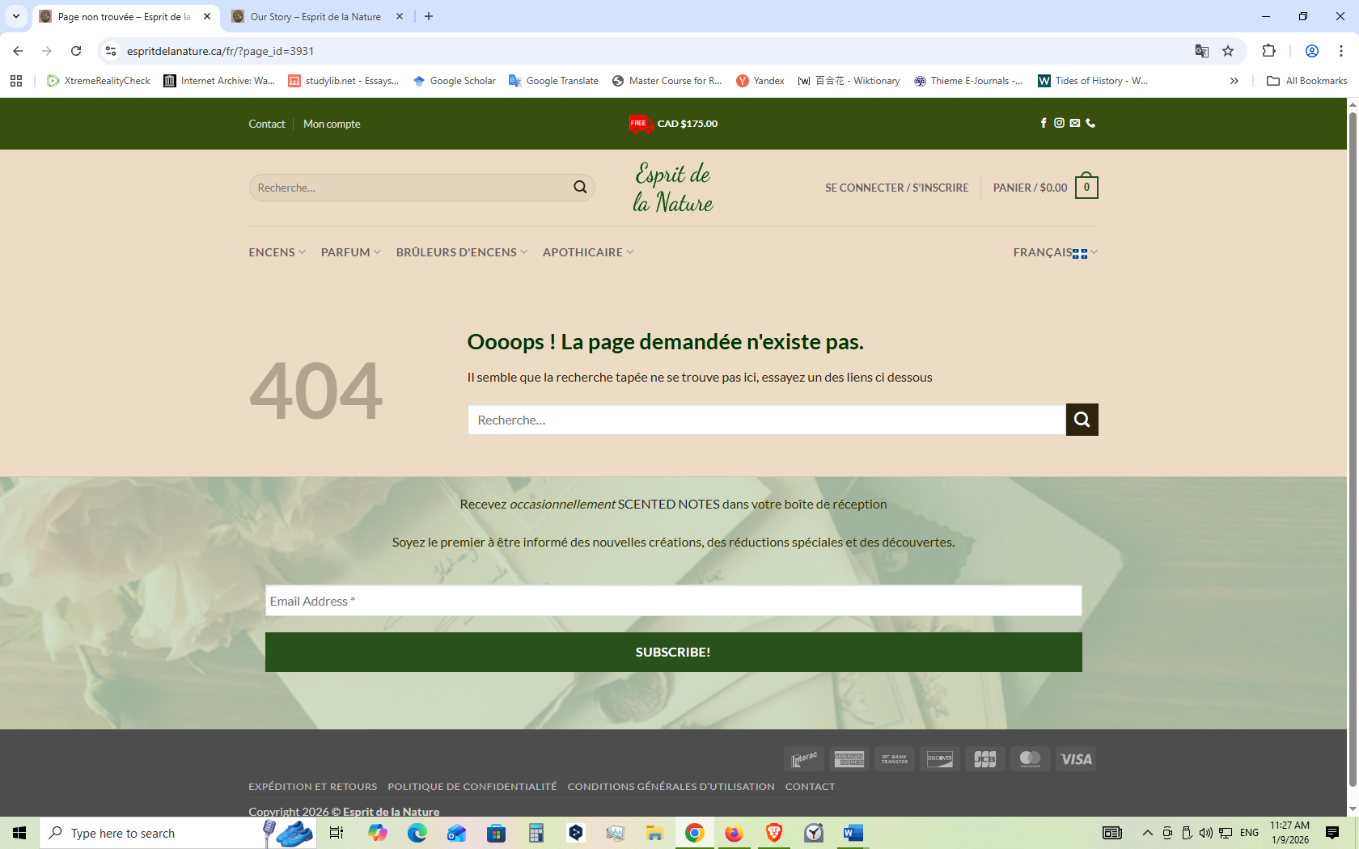Expand the PARFUM menu

click(x=351, y=252)
